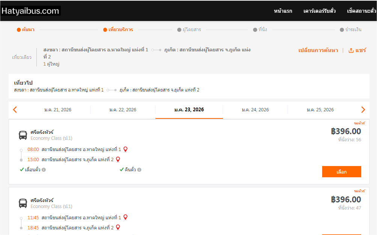
Task: Click map pin for 11:45 Hat Yai departure
Action: click(125, 217)
